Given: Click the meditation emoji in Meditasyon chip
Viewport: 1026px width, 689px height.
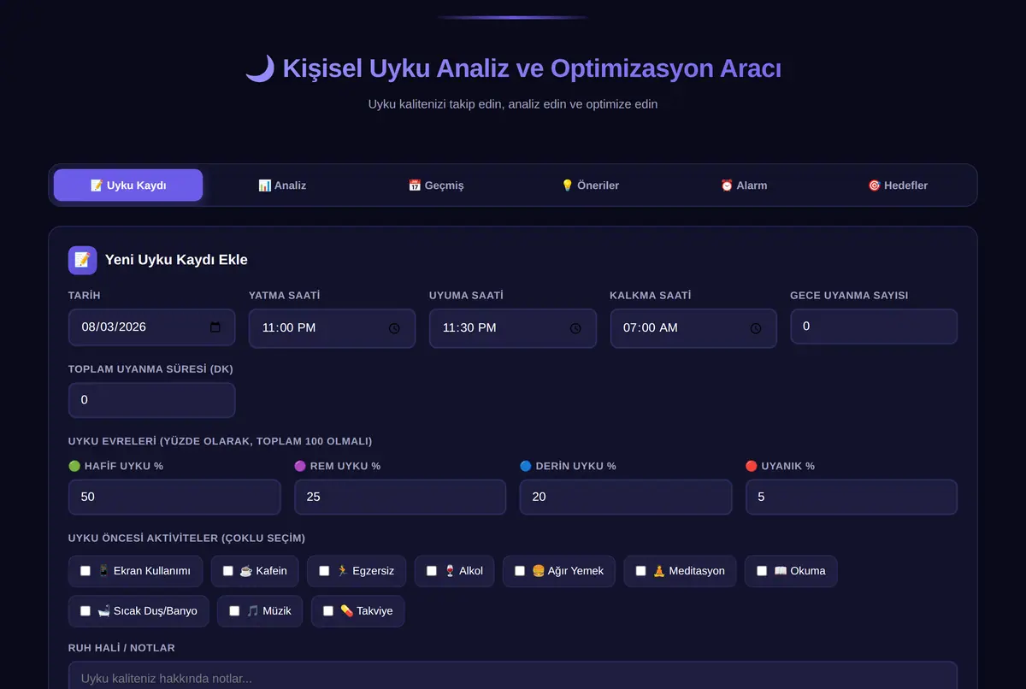Looking at the screenshot, I should point(659,571).
